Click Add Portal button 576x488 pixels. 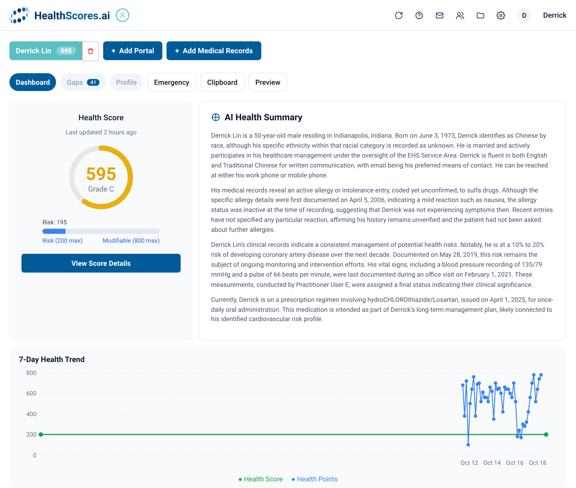point(133,51)
